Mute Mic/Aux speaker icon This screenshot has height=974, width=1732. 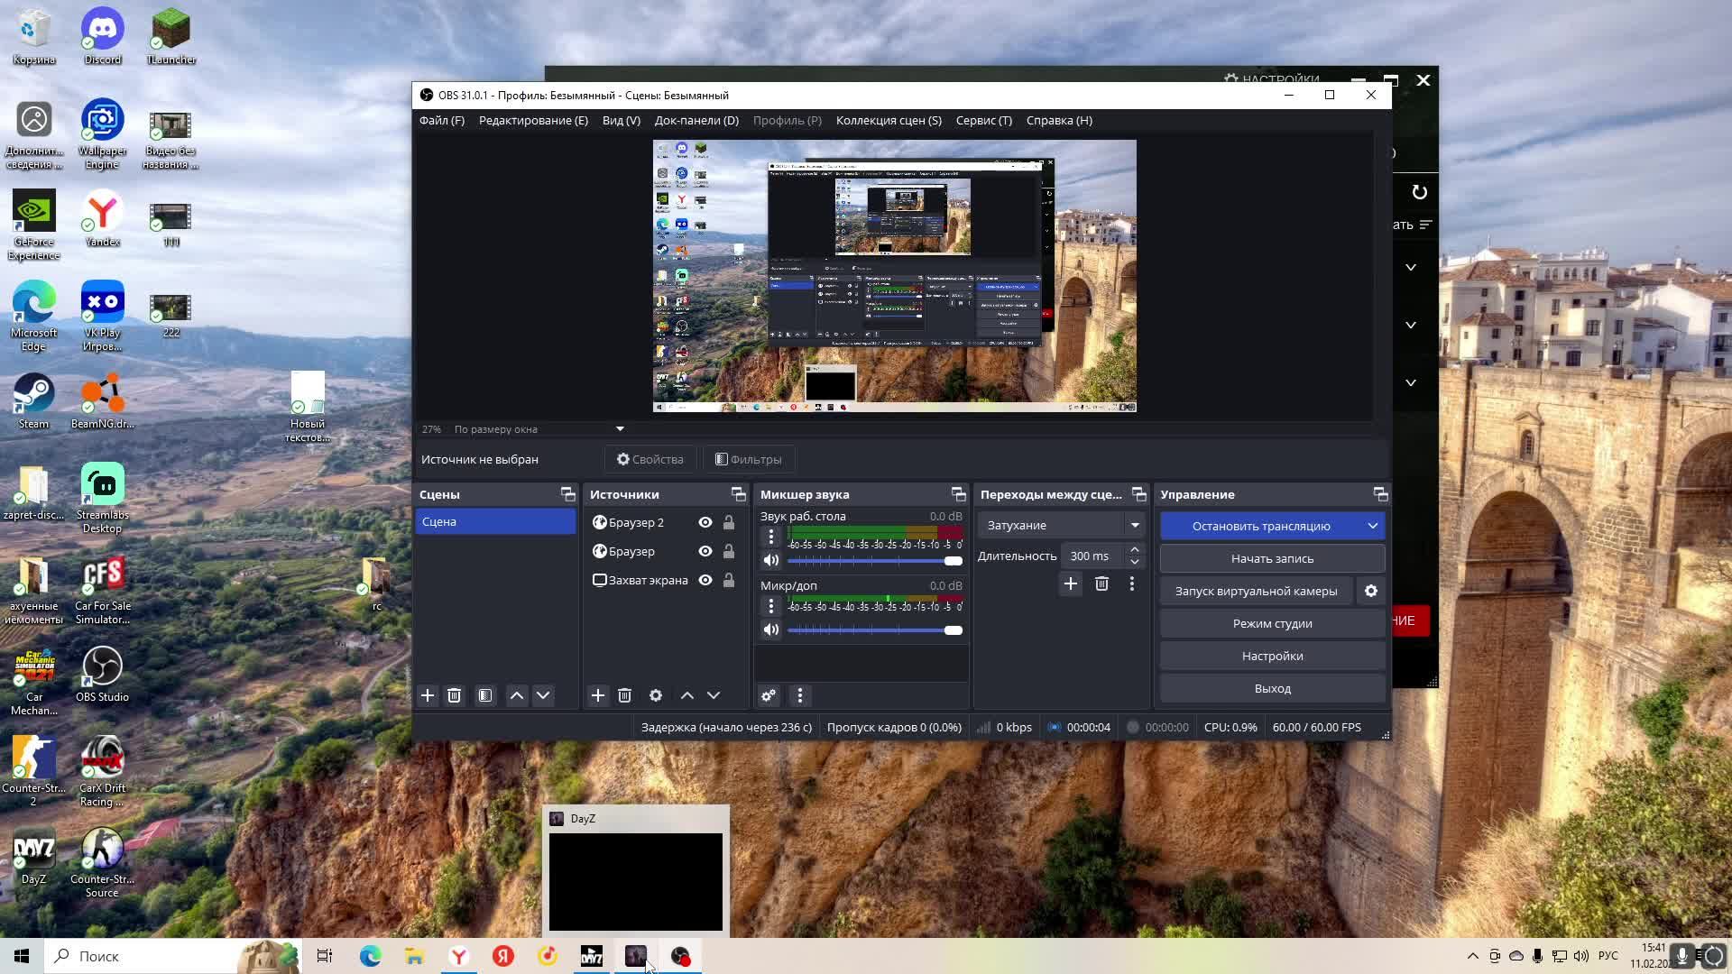[x=771, y=629]
